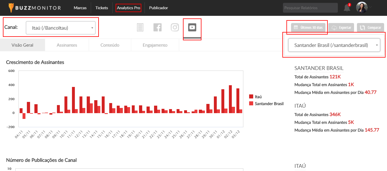
Task: Open the notifications bell icon
Action: 347,8
